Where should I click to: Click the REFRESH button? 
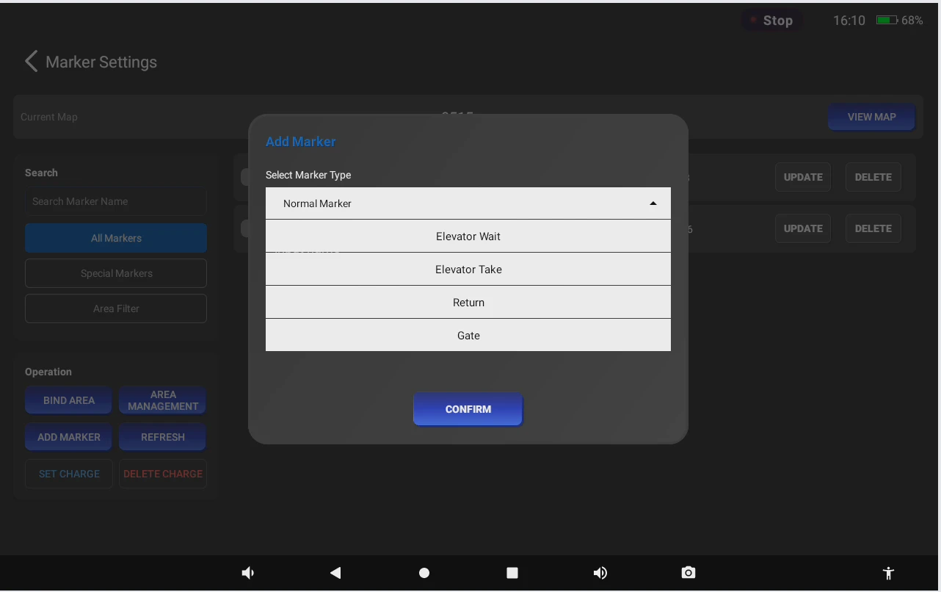tap(163, 437)
